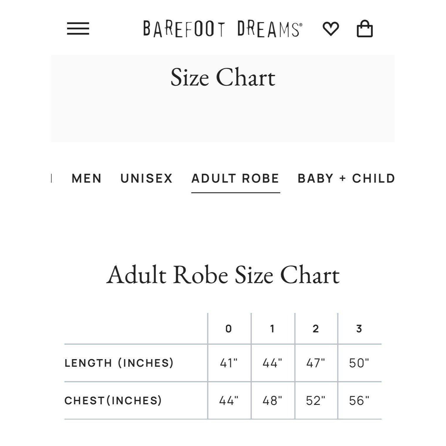Switch to the MEN size tab
The height and width of the screenshot is (446, 446).
pyautogui.click(x=87, y=179)
